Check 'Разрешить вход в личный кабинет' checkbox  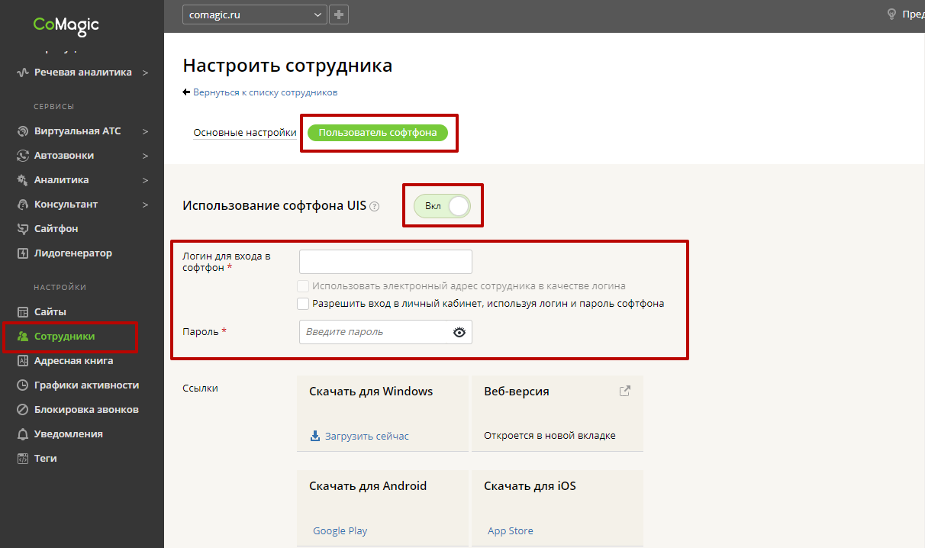303,303
